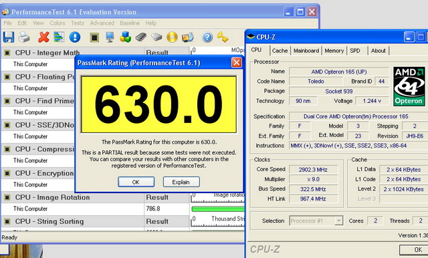Click the Bus Speed 322.5 MHz value

point(313,189)
